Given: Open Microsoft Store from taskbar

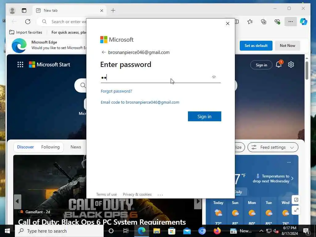Looking at the screenshot, I should click(x=172, y=231).
